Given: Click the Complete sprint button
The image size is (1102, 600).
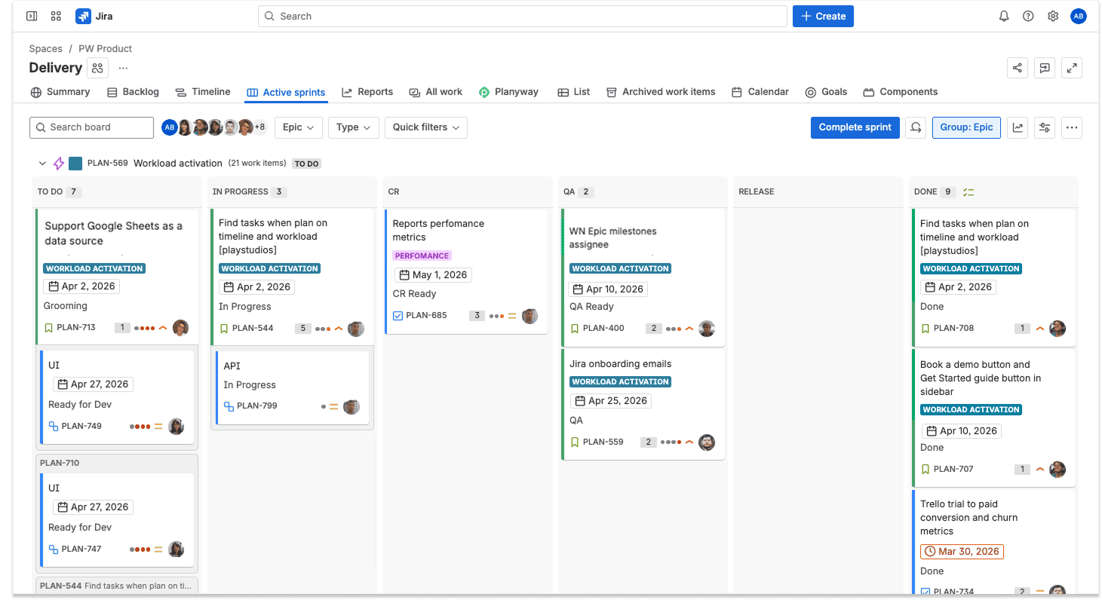Looking at the screenshot, I should point(855,127).
